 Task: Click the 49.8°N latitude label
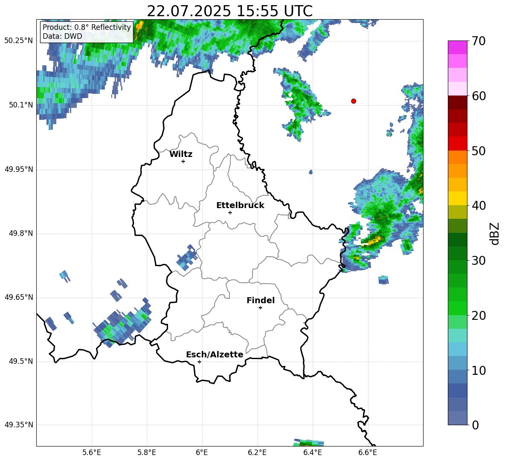point(21,233)
